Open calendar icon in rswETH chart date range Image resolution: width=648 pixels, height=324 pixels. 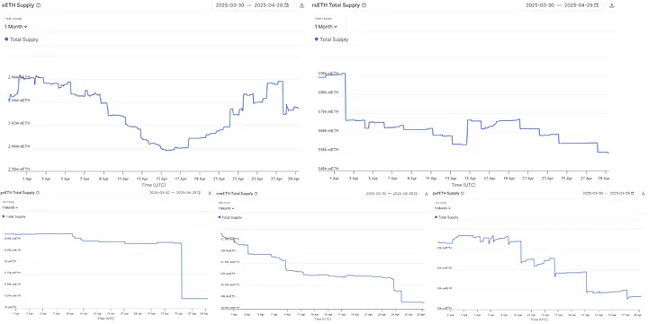click(415, 193)
